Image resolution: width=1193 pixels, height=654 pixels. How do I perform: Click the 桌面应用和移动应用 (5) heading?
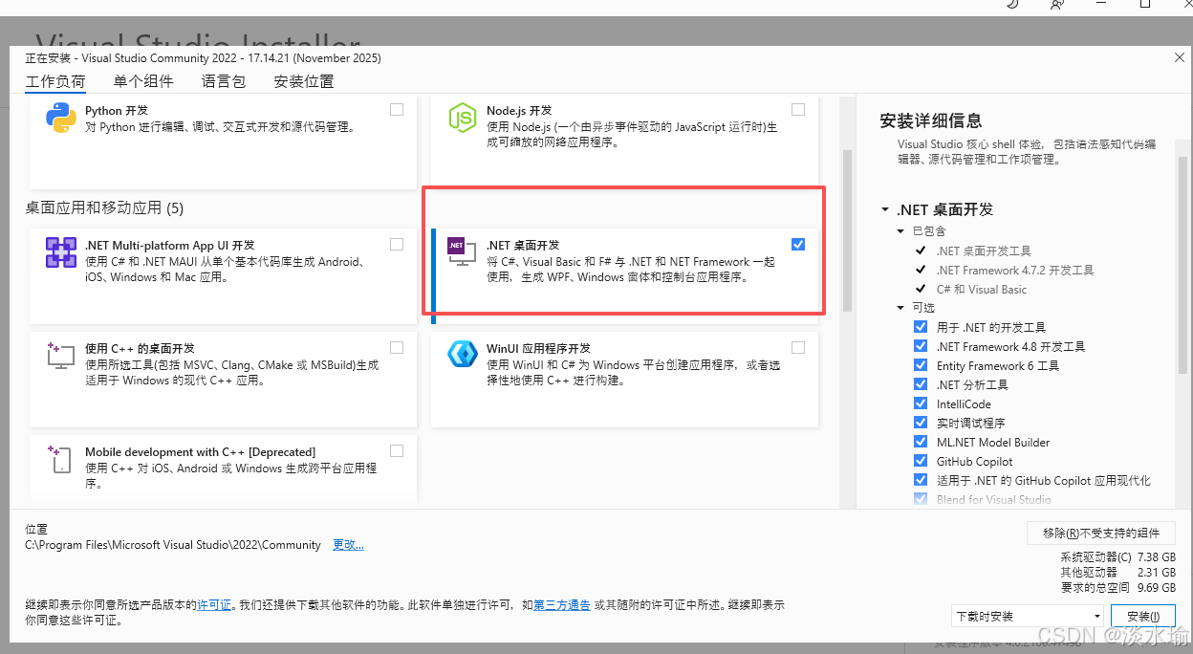(x=104, y=207)
